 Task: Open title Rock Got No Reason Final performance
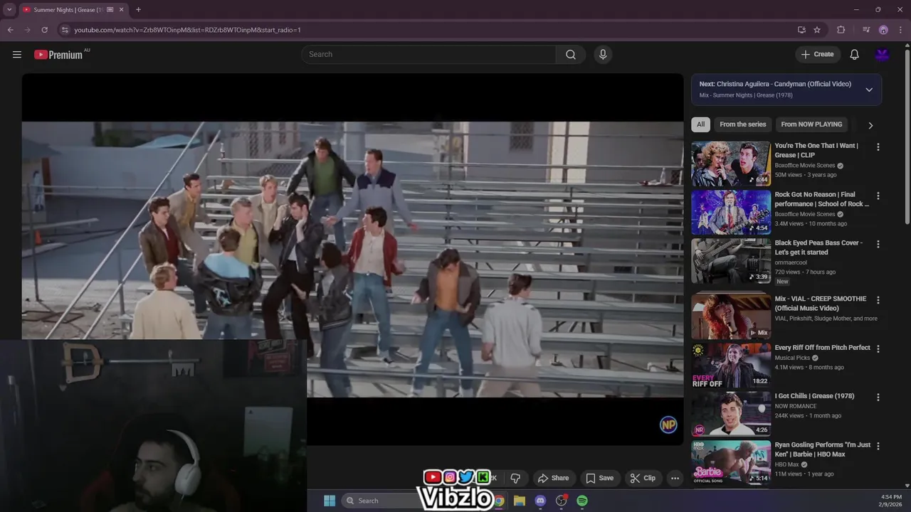pyautogui.click(x=822, y=199)
